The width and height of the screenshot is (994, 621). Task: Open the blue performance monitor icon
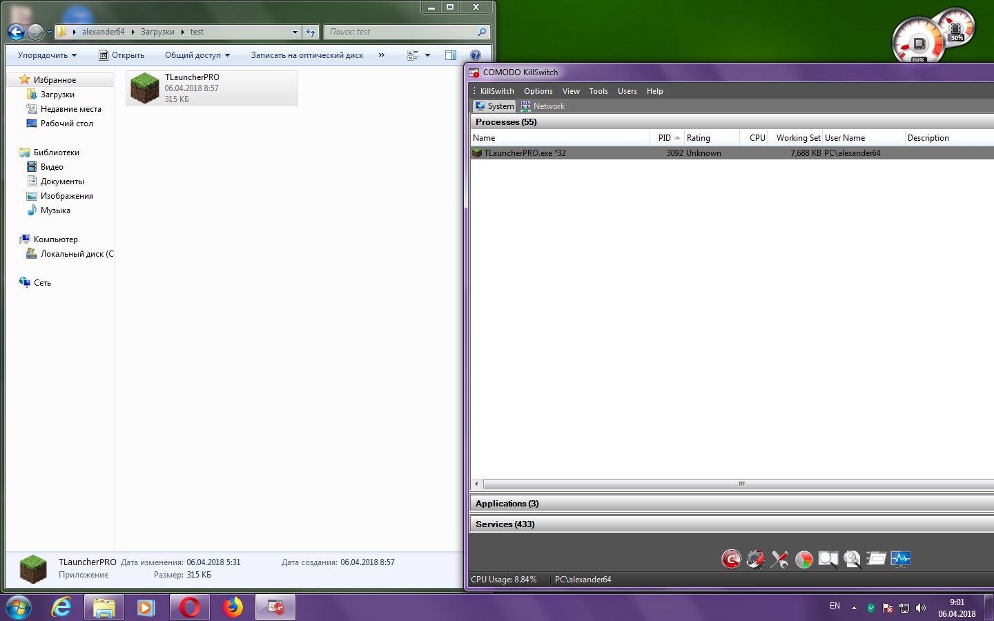(900, 559)
